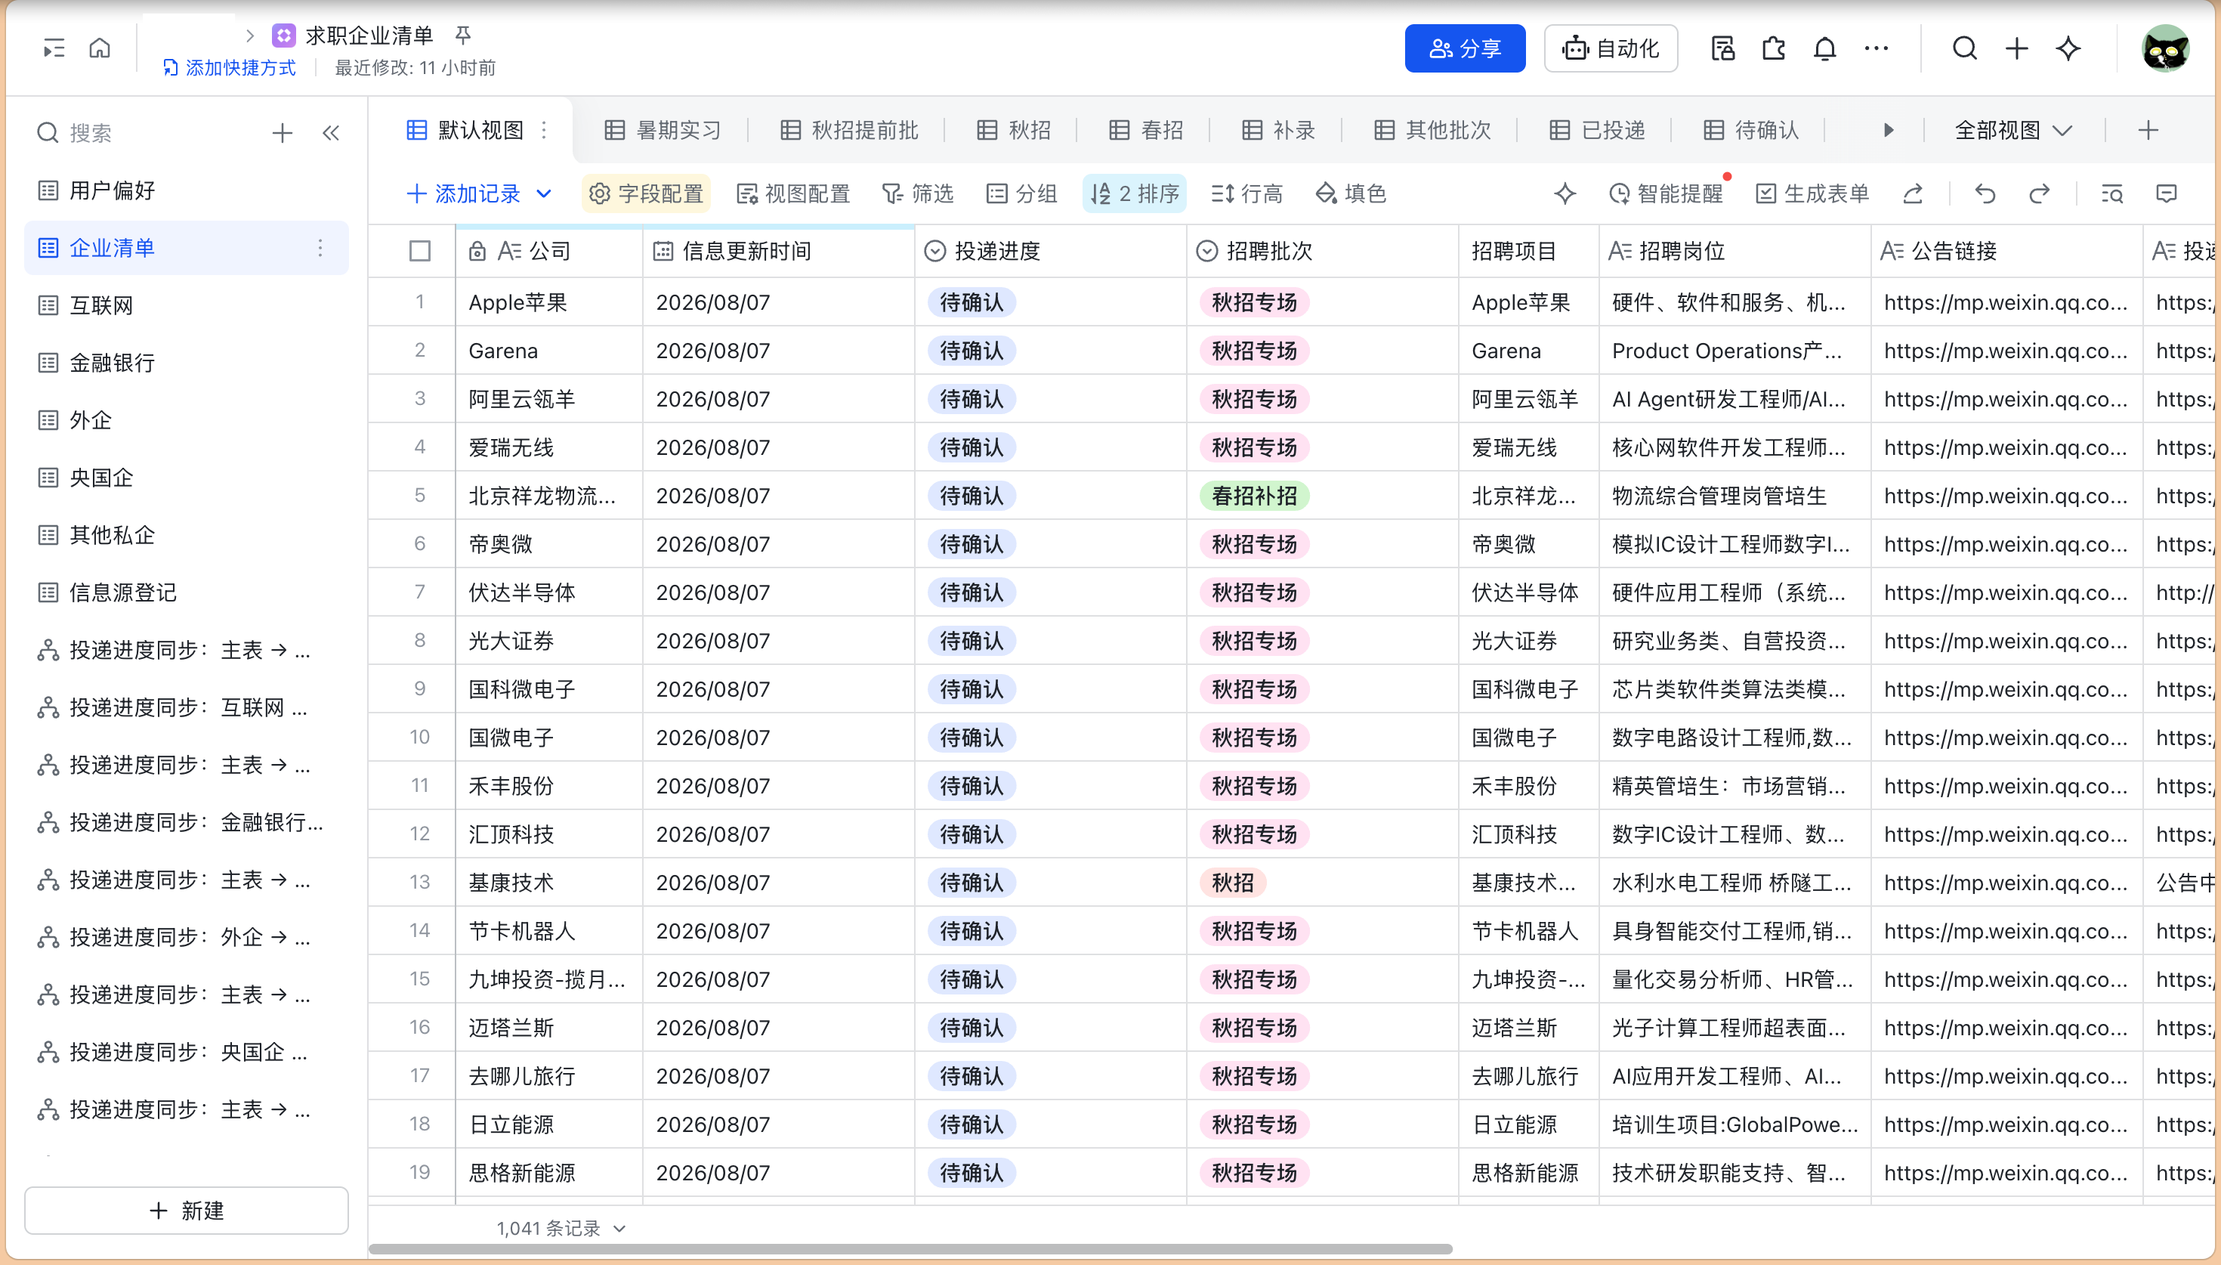Open find-in-table search icon
Screen dimensions: 2221x1265
coord(2111,193)
